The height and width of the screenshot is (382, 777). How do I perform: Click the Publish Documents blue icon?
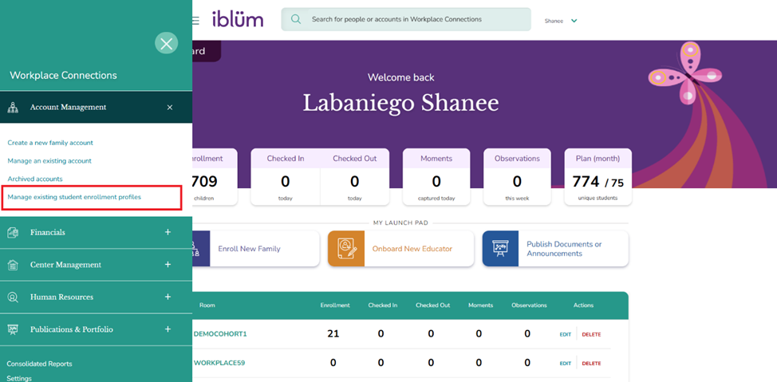[501, 249]
